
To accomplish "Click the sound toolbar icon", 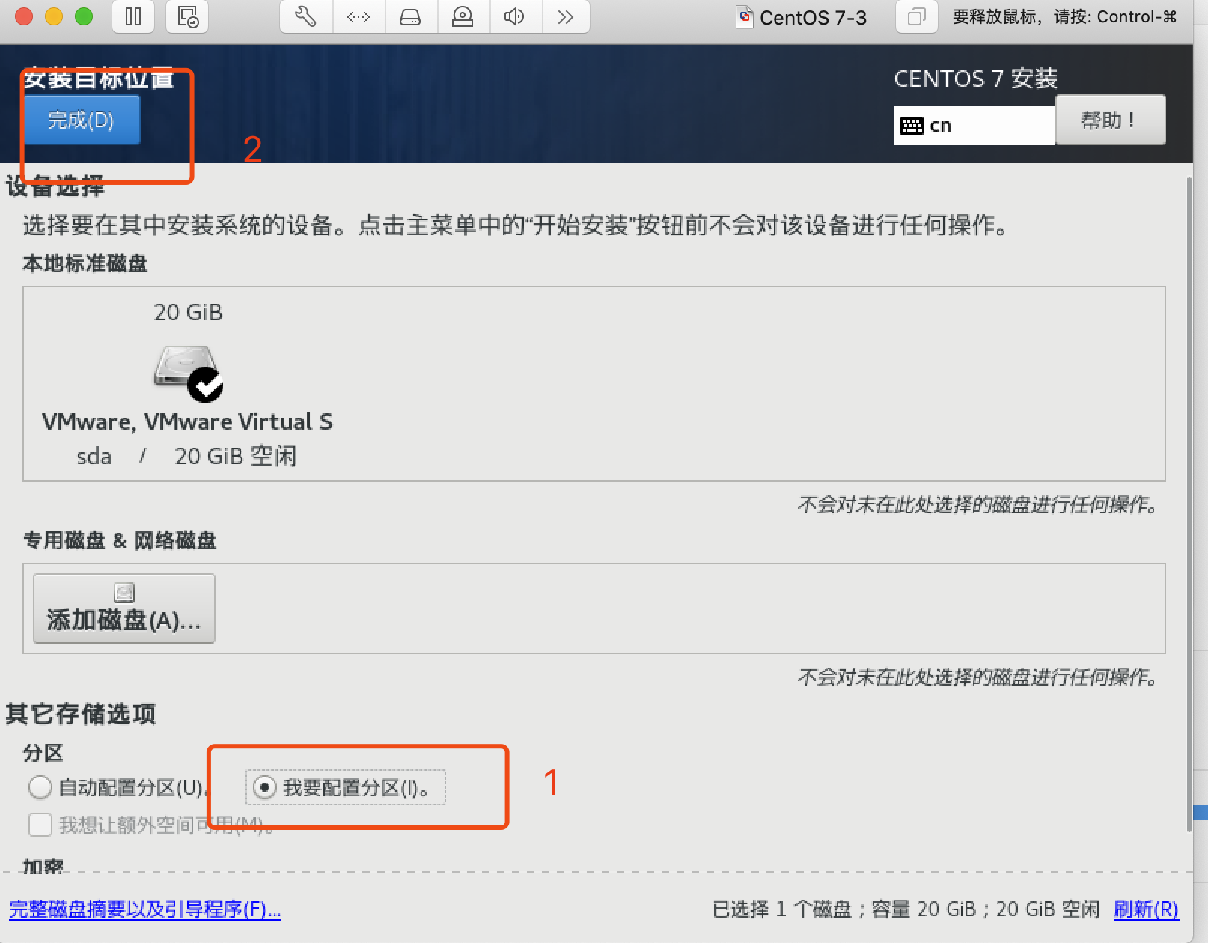I will [514, 16].
